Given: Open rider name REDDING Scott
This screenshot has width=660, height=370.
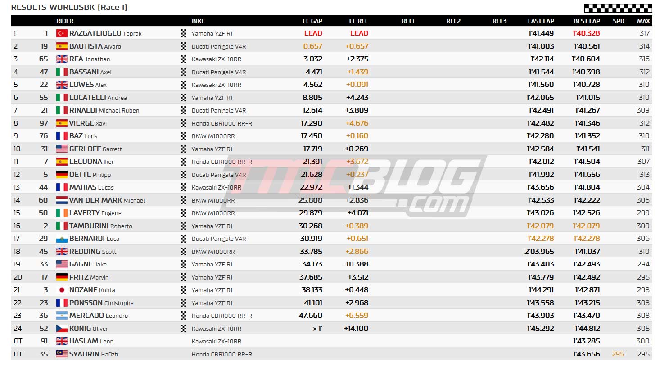Looking at the screenshot, I should point(93,252).
